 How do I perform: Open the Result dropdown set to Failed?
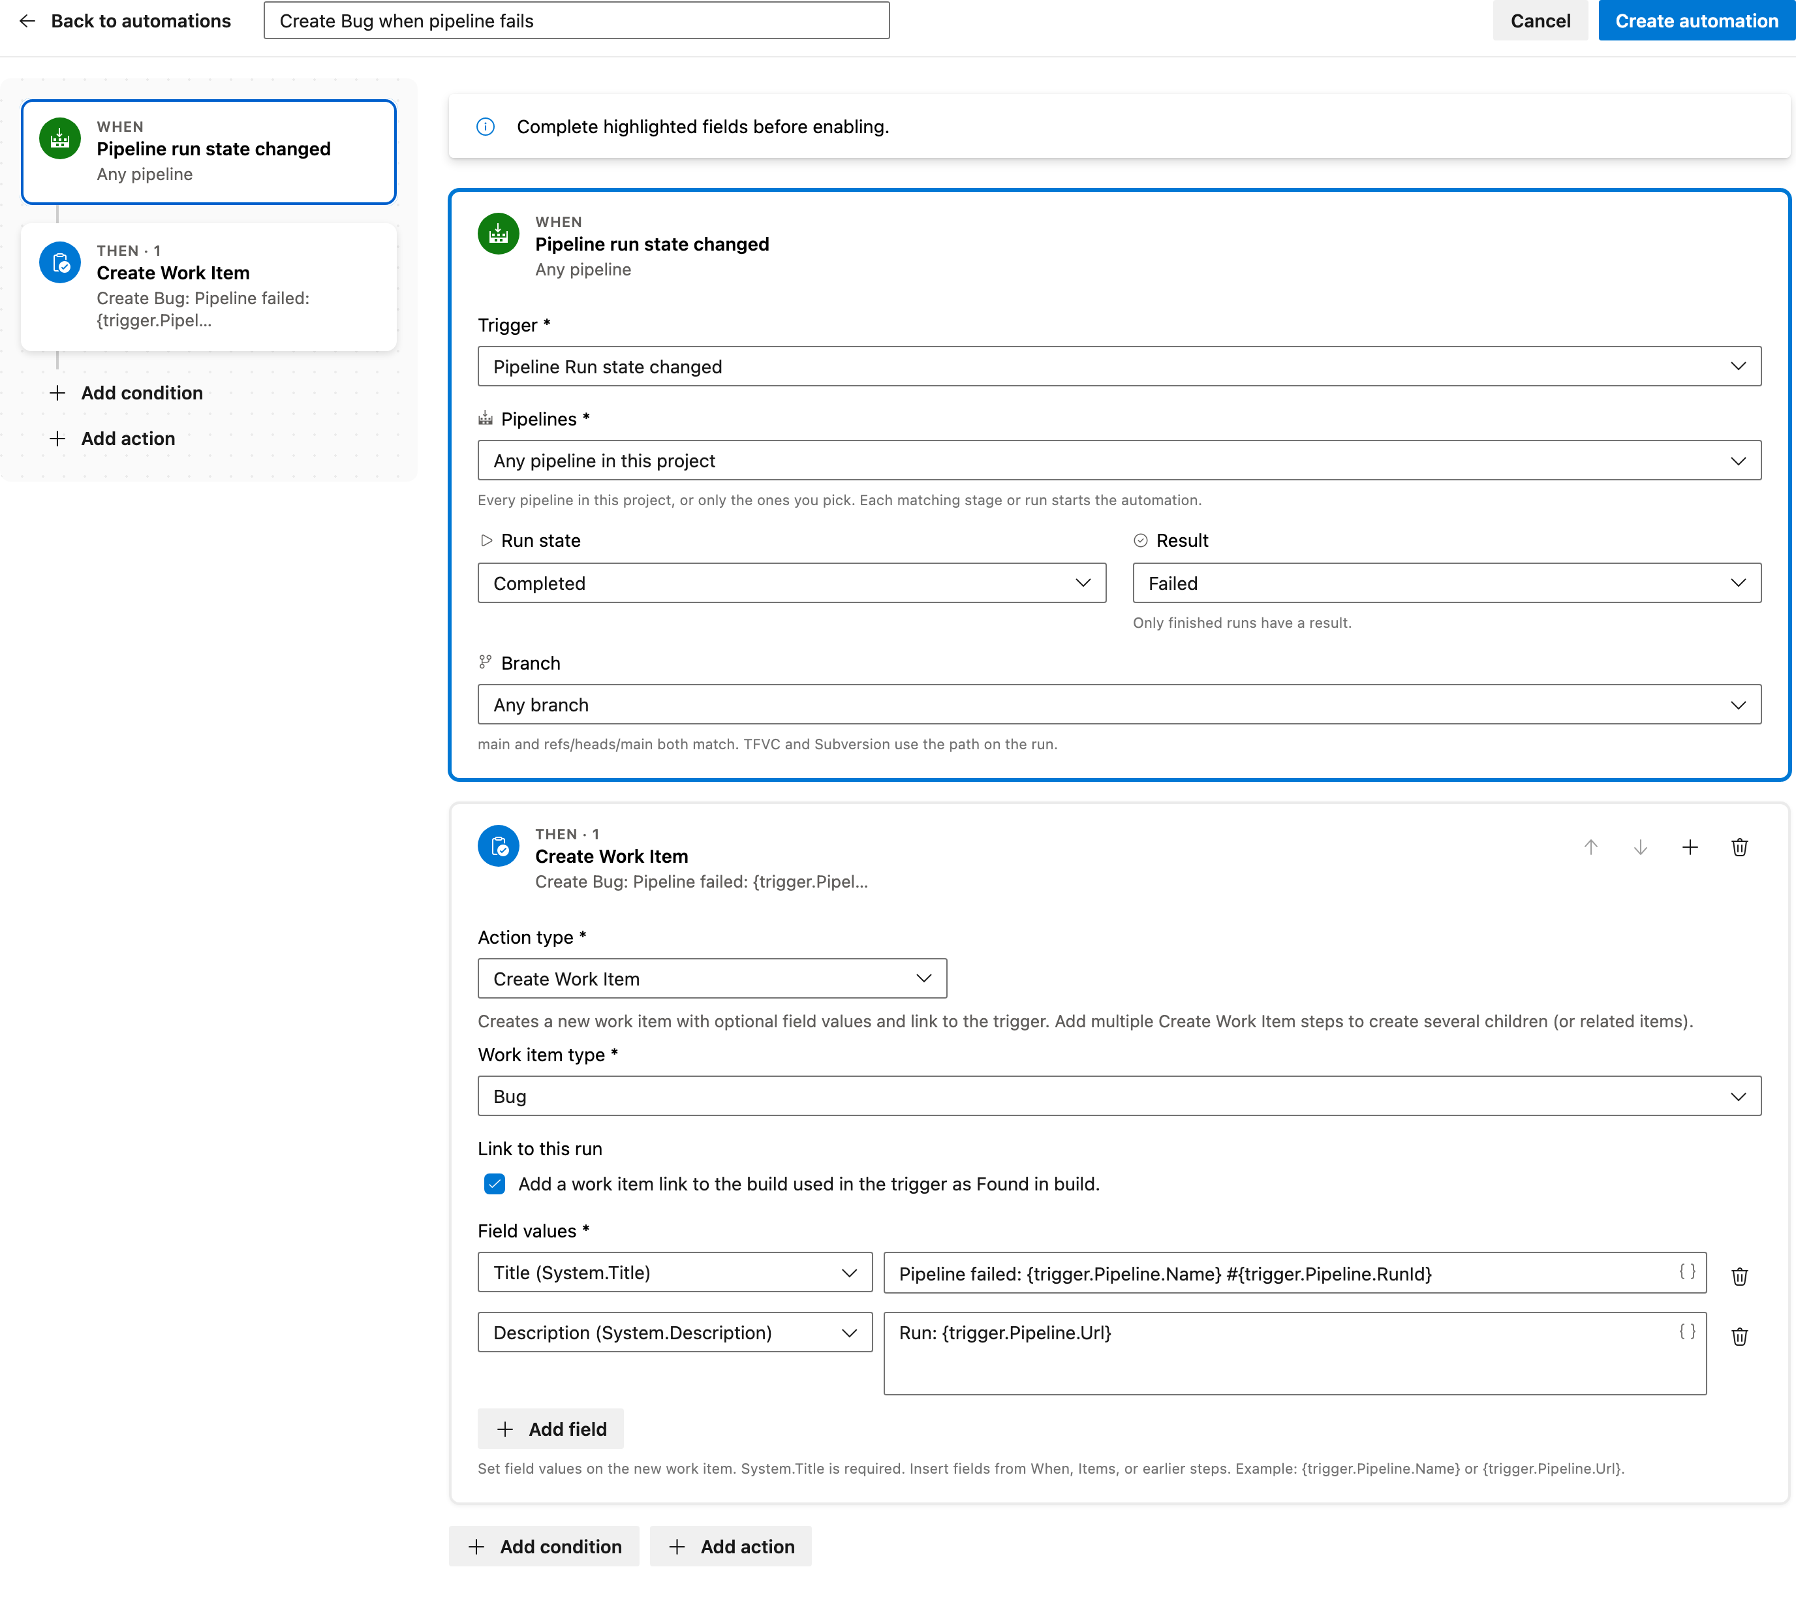pos(1446,583)
